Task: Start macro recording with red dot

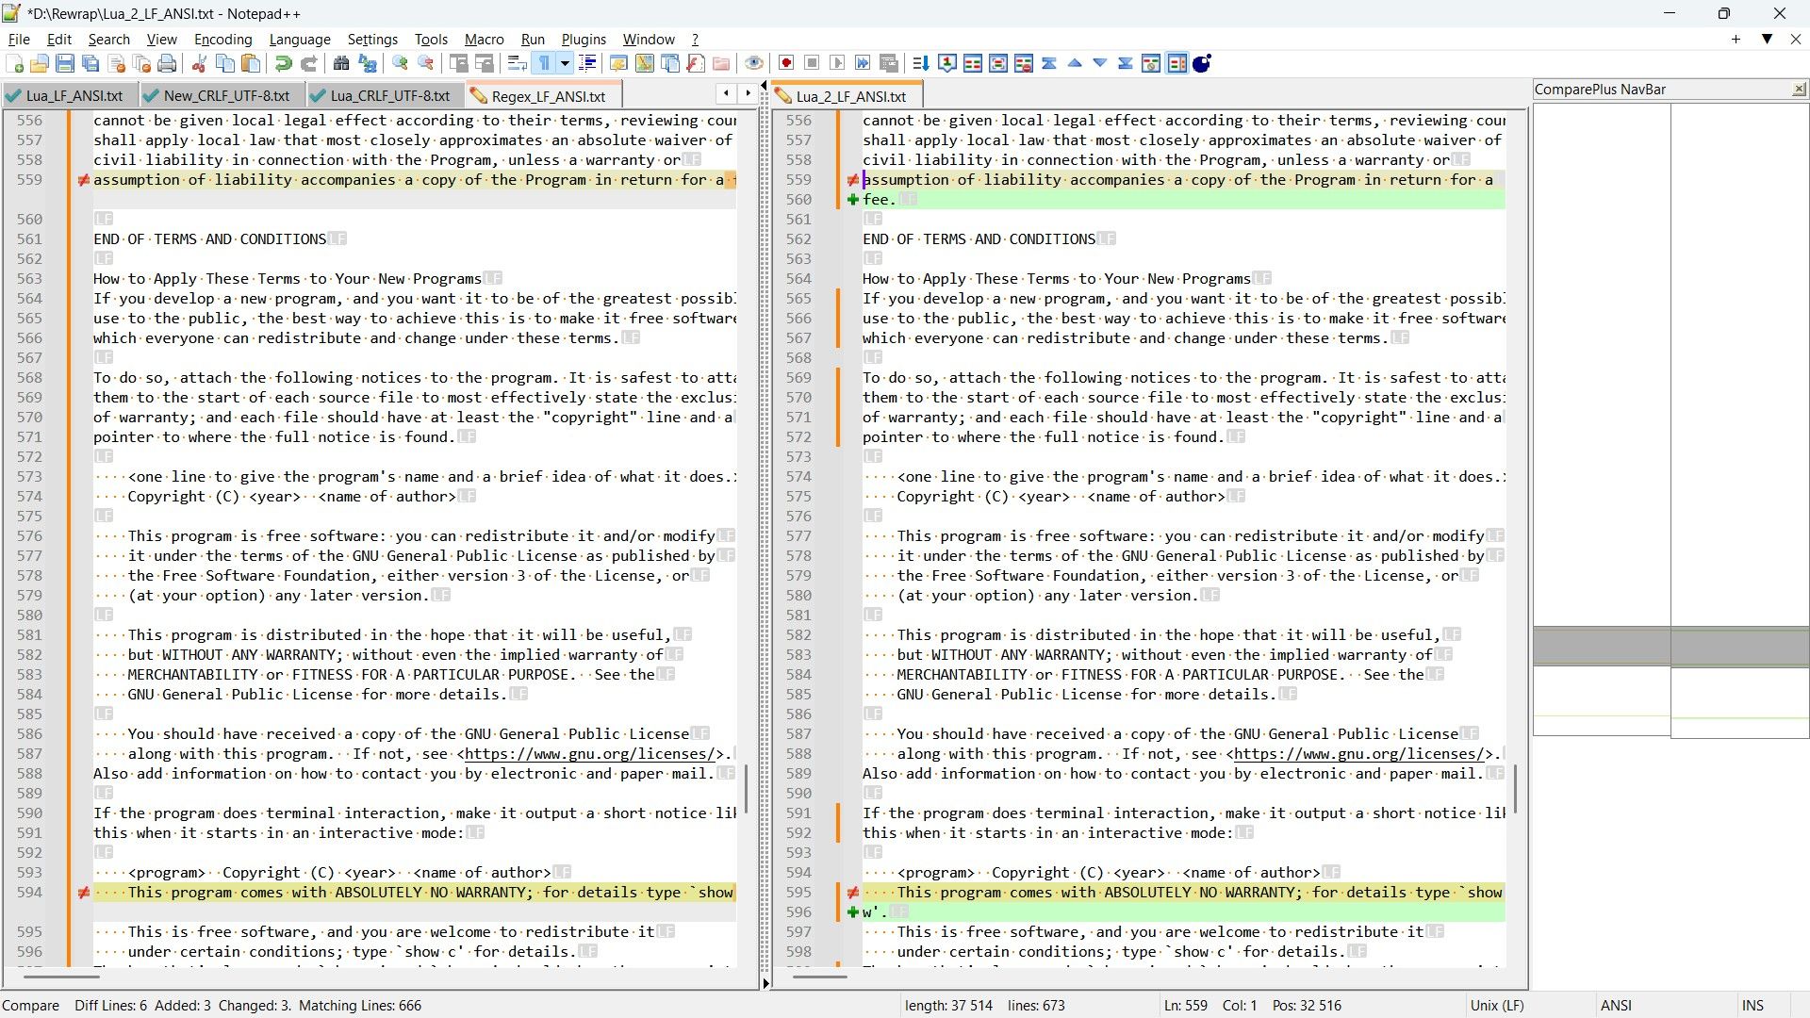Action: [786, 63]
